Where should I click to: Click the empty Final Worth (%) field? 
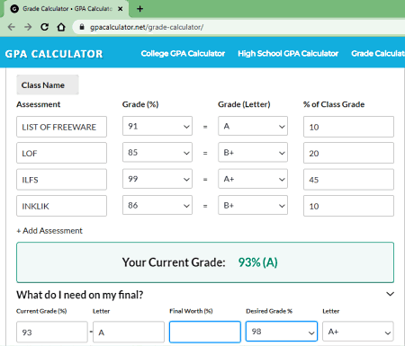pos(205,332)
